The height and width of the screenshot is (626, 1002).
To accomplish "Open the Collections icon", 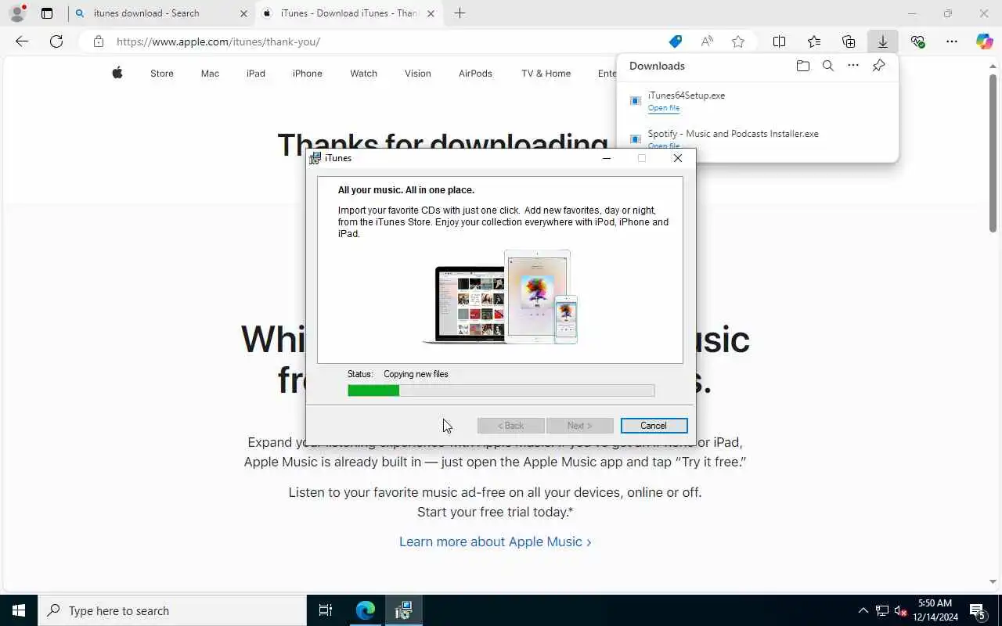I will (x=849, y=41).
